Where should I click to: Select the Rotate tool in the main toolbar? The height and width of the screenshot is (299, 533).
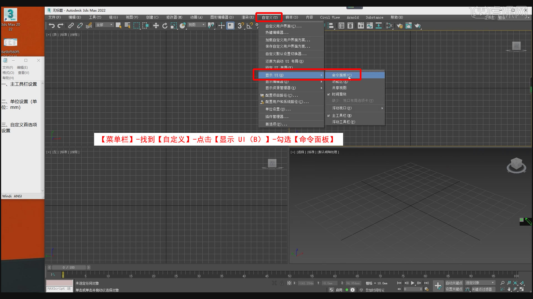[165, 26]
